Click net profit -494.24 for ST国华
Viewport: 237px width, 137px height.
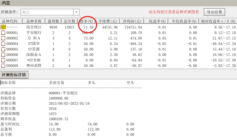click(135, 44)
